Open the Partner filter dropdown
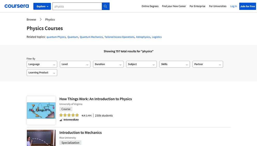The width and height of the screenshot is (257, 146). point(208,64)
